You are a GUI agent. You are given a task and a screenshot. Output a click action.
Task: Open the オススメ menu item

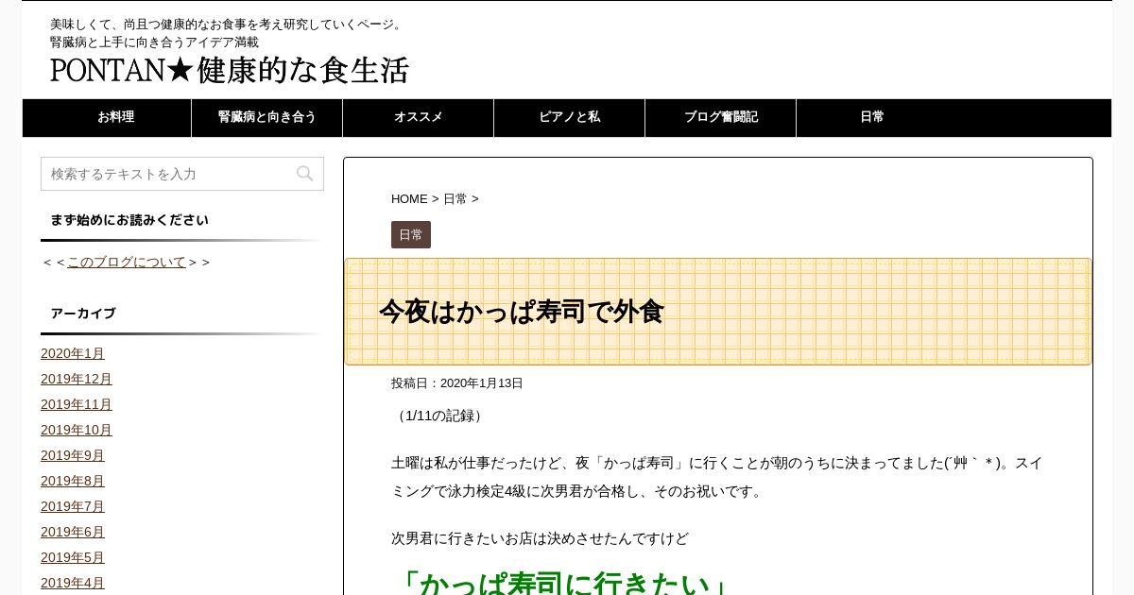coord(419,117)
